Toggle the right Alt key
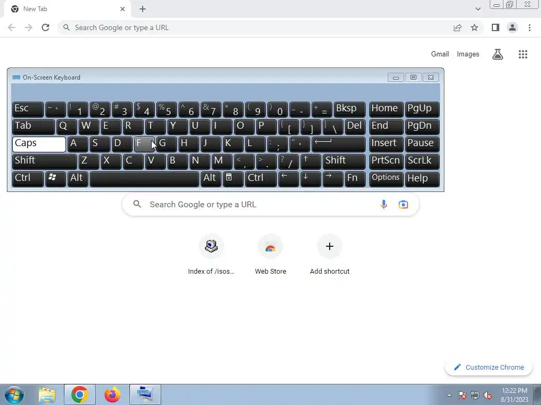The width and height of the screenshot is (541, 405). tap(211, 178)
